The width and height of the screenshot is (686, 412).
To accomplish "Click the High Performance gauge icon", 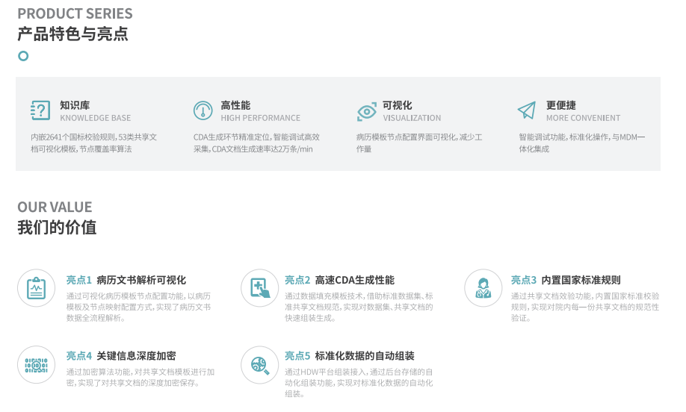I will tap(203, 110).
